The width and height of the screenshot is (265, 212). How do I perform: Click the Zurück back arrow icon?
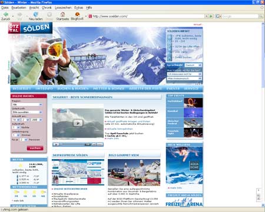coord(6,14)
